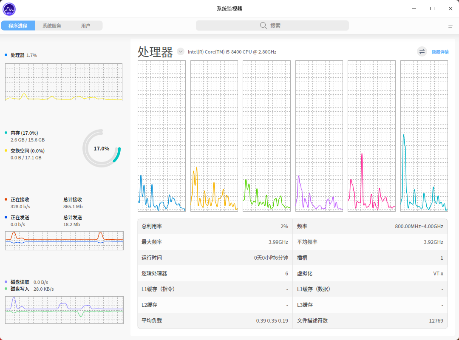Click the 隐藏详情 link

(x=440, y=52)
